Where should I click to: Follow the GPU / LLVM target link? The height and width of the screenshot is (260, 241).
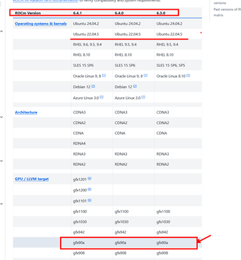tap(32, 179)
